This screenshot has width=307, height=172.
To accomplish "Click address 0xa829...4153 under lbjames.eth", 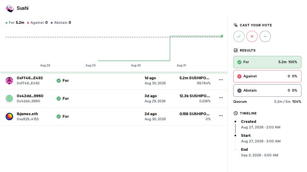I will pyautogui.click(x=28, y=119).
